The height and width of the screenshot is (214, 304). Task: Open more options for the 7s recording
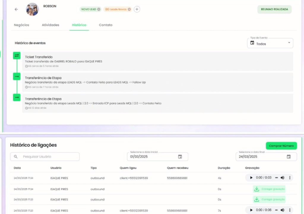click(290, 210)
